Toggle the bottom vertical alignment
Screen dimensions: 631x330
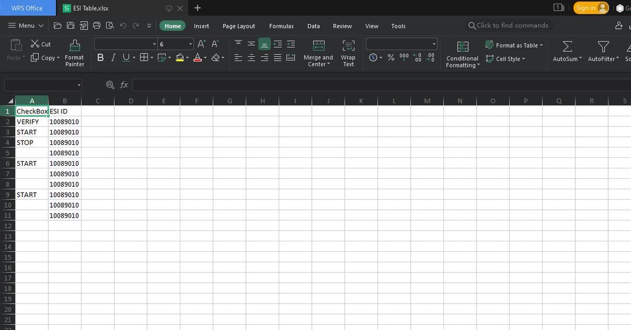click(x=264, y=44)
